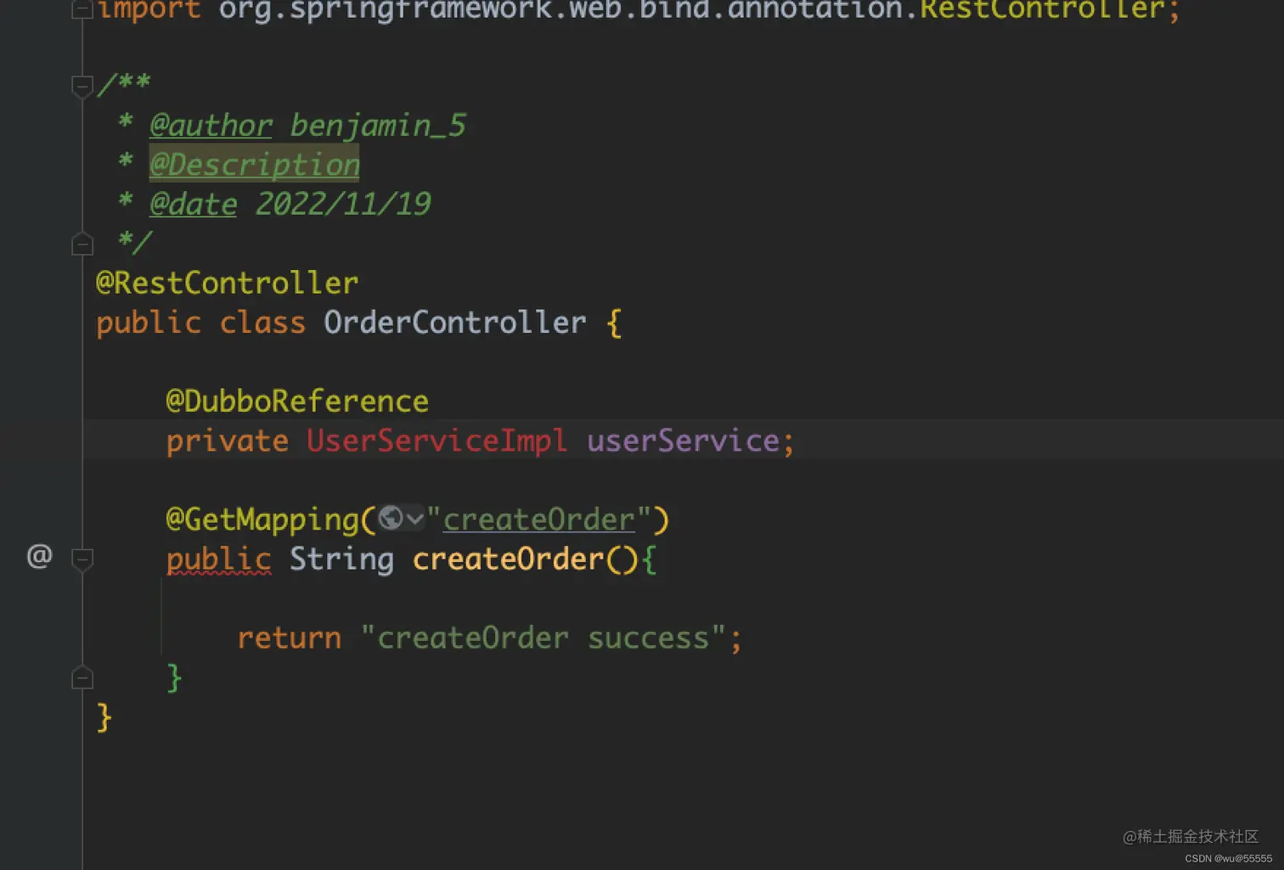This screenshot has width=1284, height=870.
Task: Open the globe URL icon in GetMapping
Action: click(x=391, y=518)
